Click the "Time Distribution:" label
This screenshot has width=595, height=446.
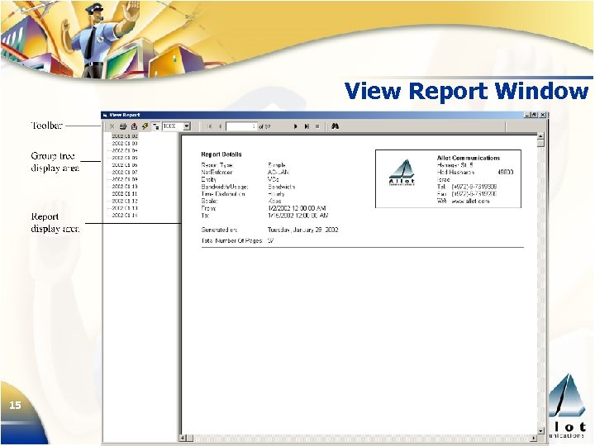click(x=223, y=194)
